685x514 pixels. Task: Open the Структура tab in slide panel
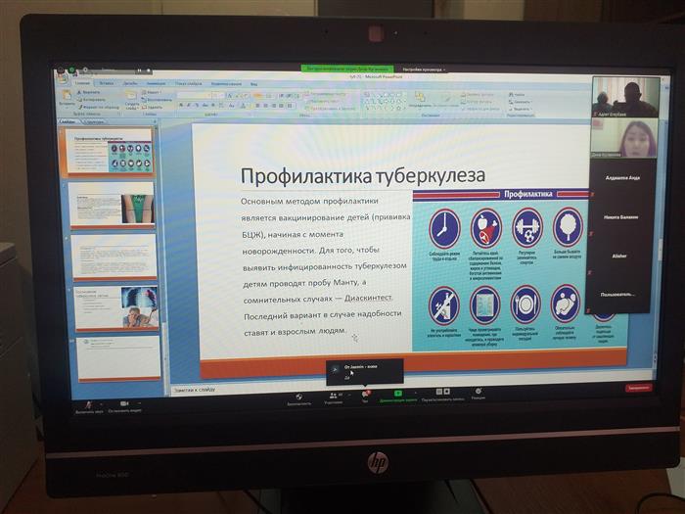pyautogui.click(x=91, y=122)
